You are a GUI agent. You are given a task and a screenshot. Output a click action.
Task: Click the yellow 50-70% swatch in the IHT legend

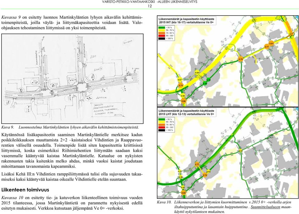[162, 30]
